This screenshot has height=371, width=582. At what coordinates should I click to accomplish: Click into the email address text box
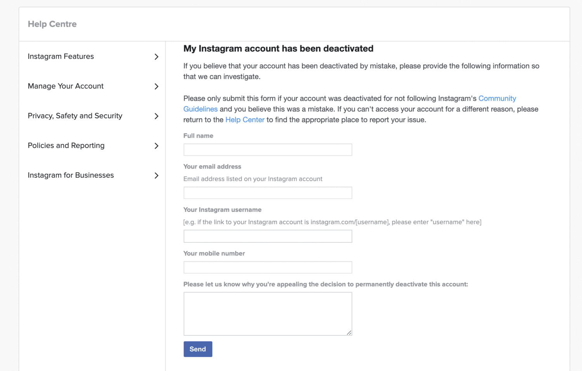[267, 193]
